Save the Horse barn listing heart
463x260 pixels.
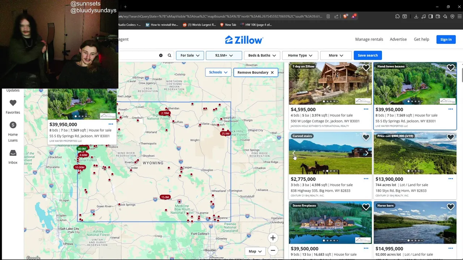point(451,207)
